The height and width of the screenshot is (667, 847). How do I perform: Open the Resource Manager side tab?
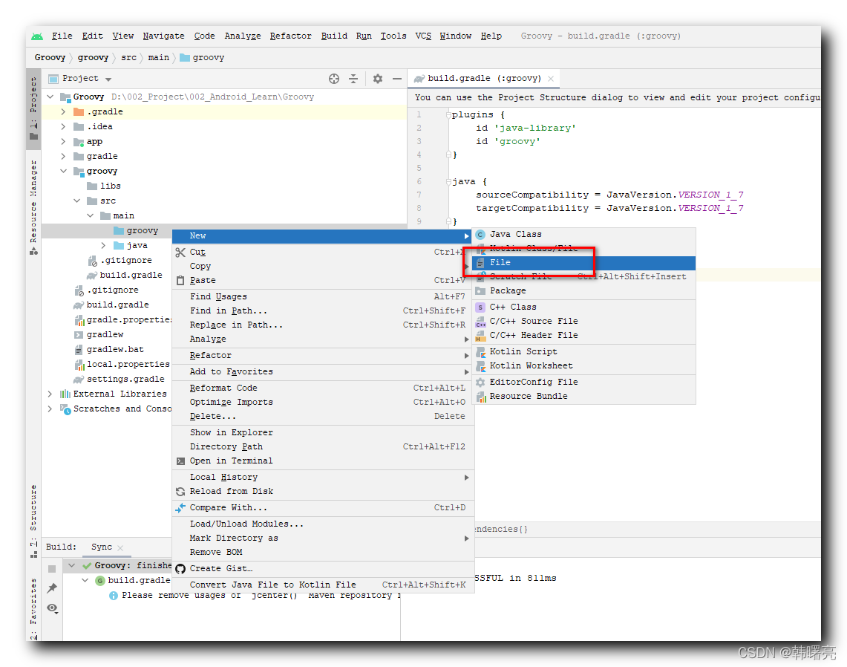coord(33,206)
